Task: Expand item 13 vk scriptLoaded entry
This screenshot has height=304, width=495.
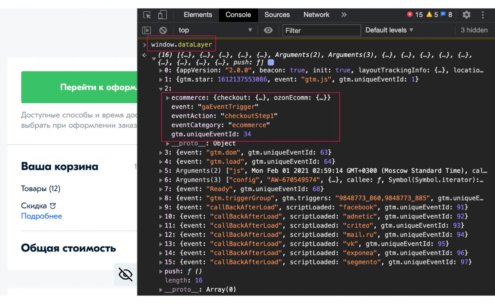Action: 161,244
